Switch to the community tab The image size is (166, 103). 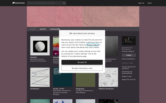[x=55, y=29]
